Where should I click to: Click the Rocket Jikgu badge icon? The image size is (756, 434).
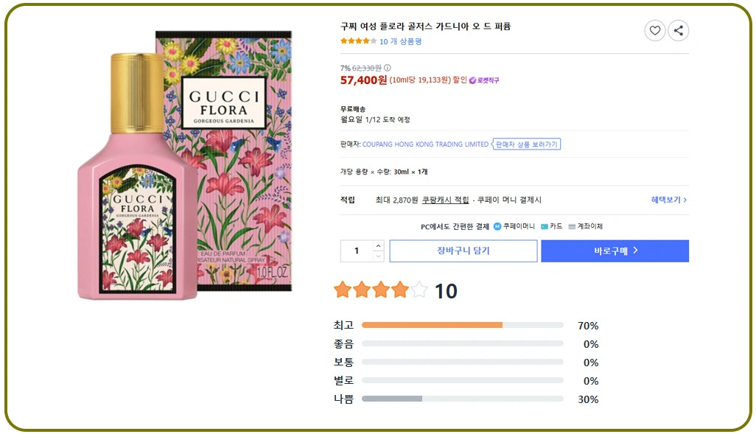pos(473,80)
